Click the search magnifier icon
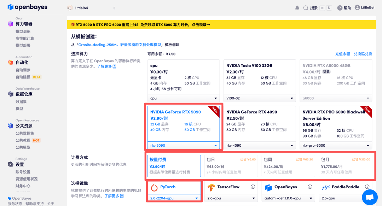Image resolution: width=382 pixels, height=206 pixels. click(306, 8)
